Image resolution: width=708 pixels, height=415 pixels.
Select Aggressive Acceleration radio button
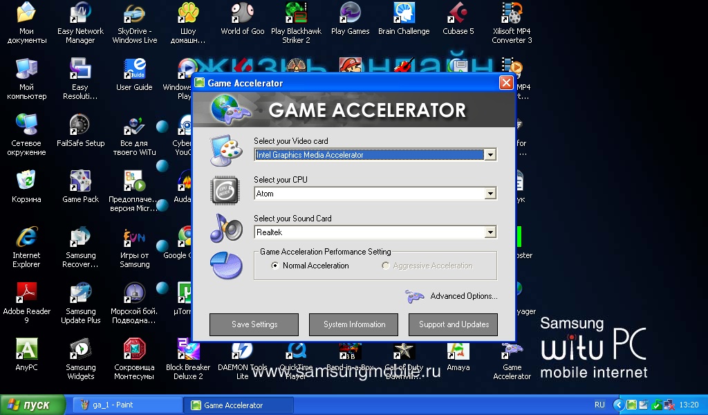tap(385, 266)
